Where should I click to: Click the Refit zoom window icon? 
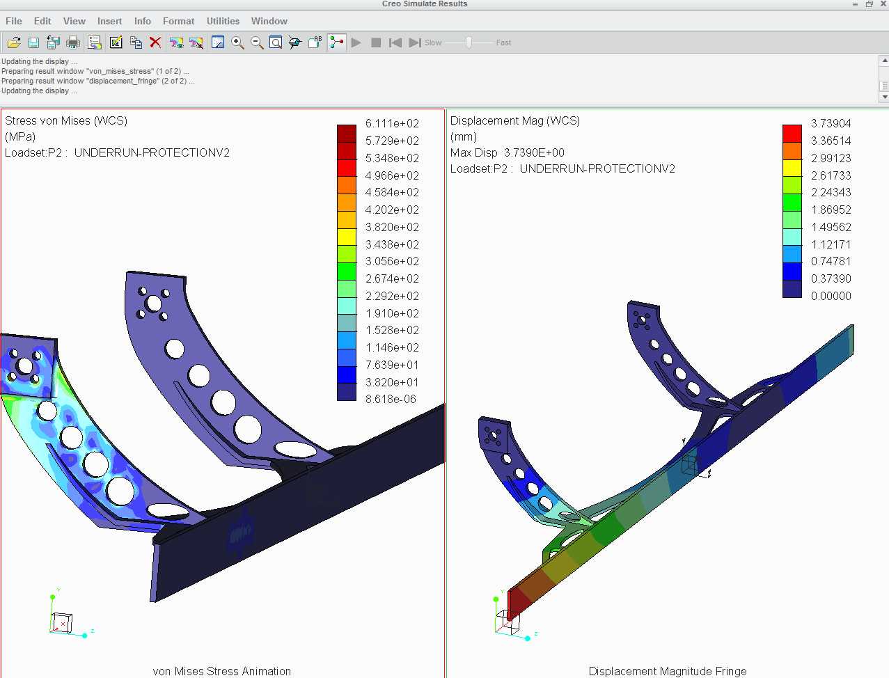tap(276, 42)
